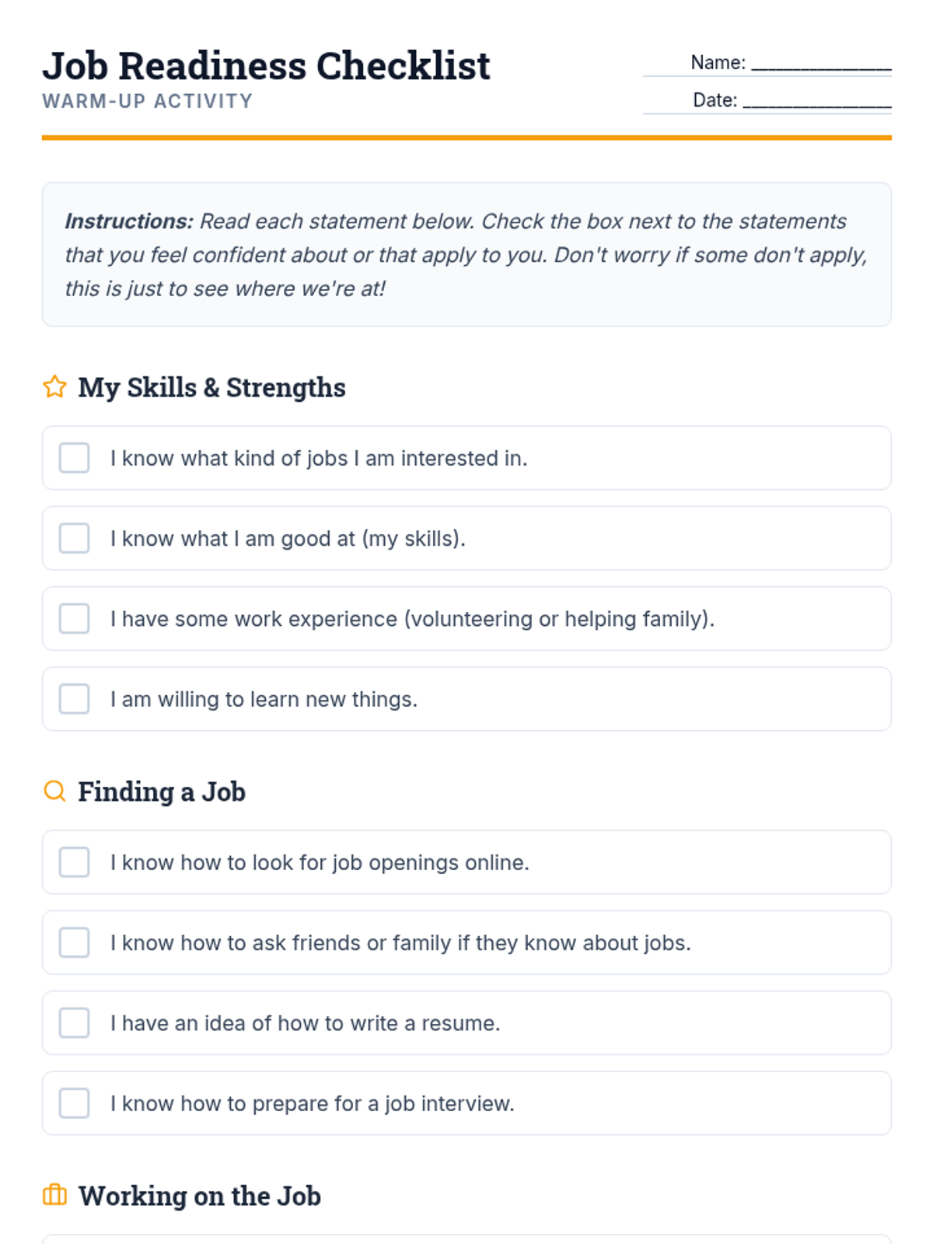
Task: Tick the ask friends or family checkbox
Action: click(x=75, y=942)
